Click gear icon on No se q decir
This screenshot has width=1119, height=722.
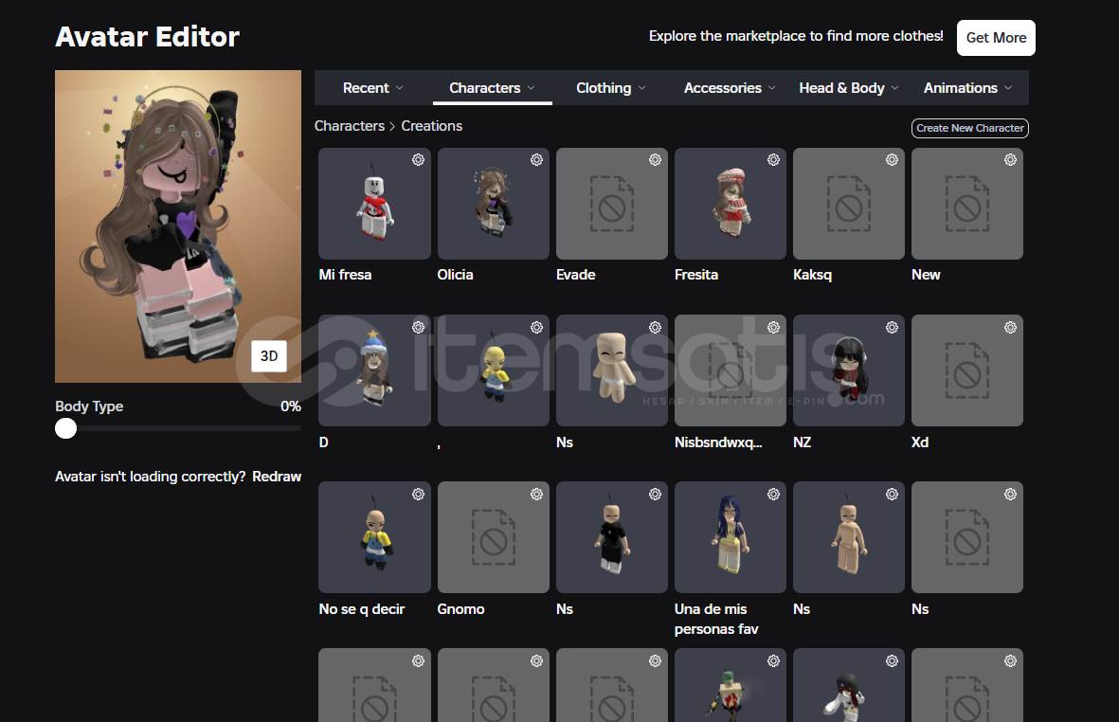pos(418,495)
